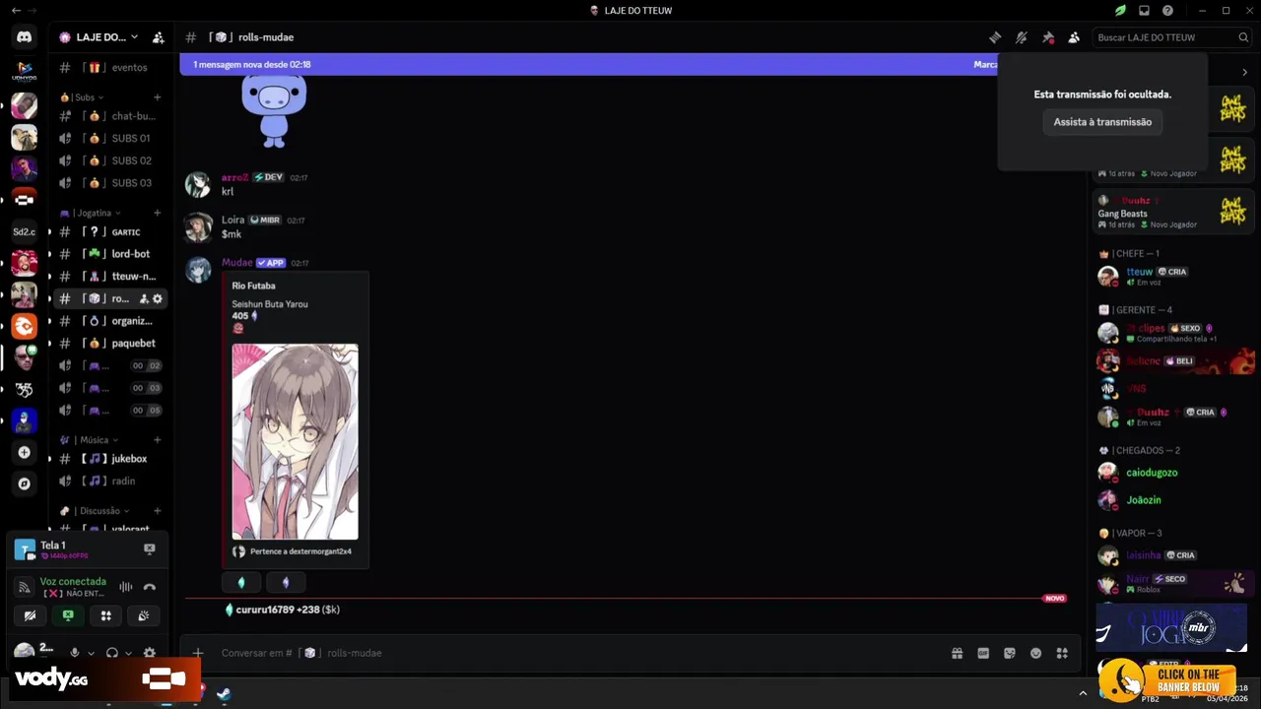Viewport: 1261px width, 709px height.
Task: Open the eventos channel
Action: pos(111,68)
